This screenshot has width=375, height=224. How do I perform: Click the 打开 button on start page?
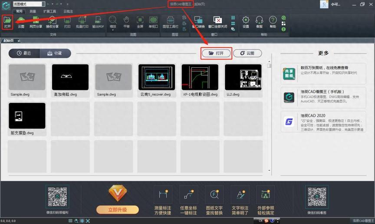(216, 53)
